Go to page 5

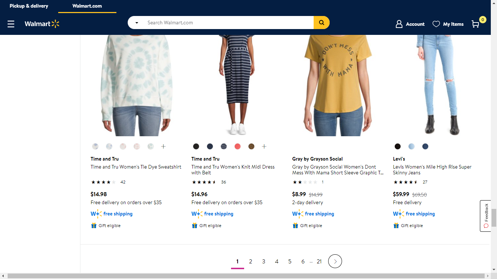pos(290,262)
